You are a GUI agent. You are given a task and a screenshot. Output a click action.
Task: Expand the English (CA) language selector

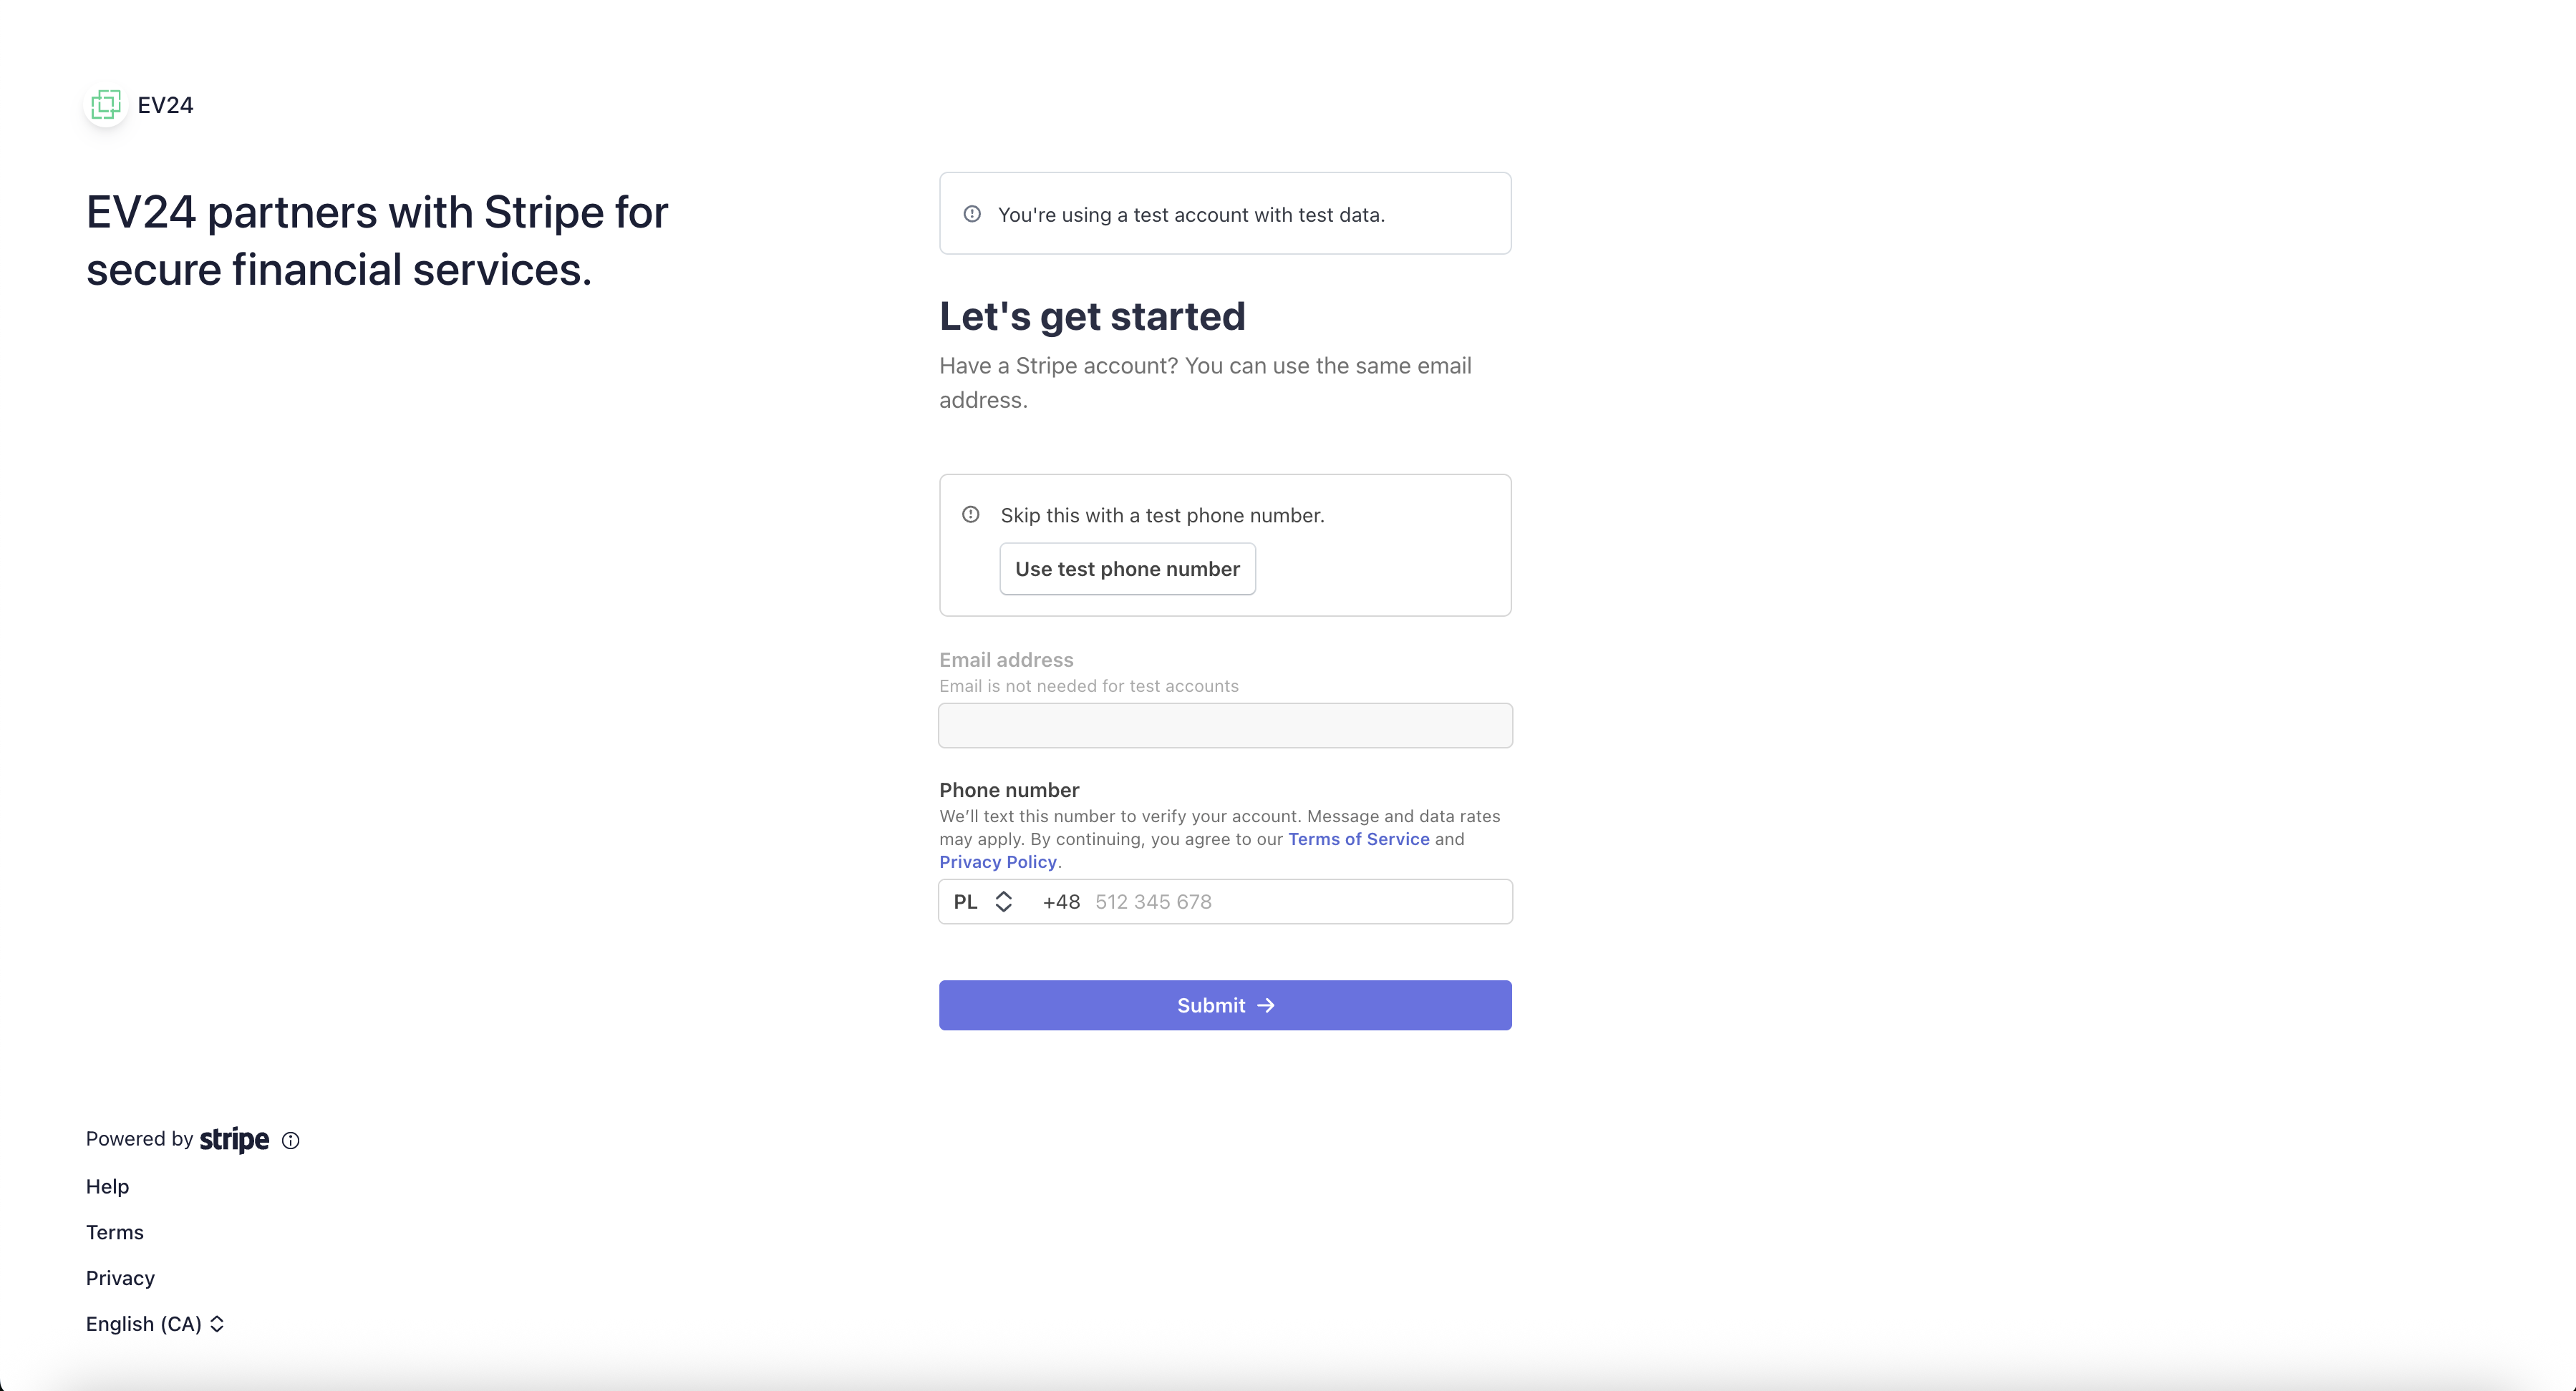click(x=155, y=1324)
